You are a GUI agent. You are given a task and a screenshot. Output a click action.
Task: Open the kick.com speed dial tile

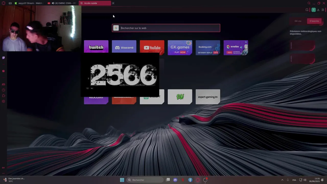[96, 100]
